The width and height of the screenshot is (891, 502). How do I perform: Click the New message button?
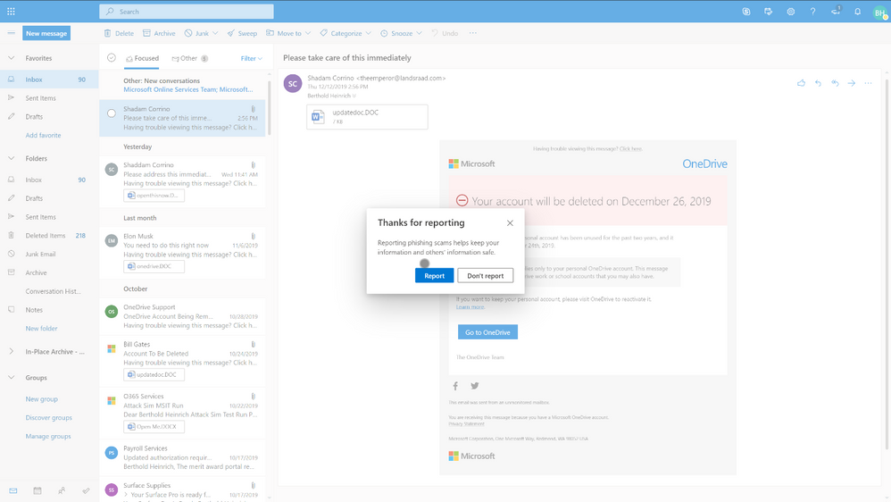(x=46, y=33)
